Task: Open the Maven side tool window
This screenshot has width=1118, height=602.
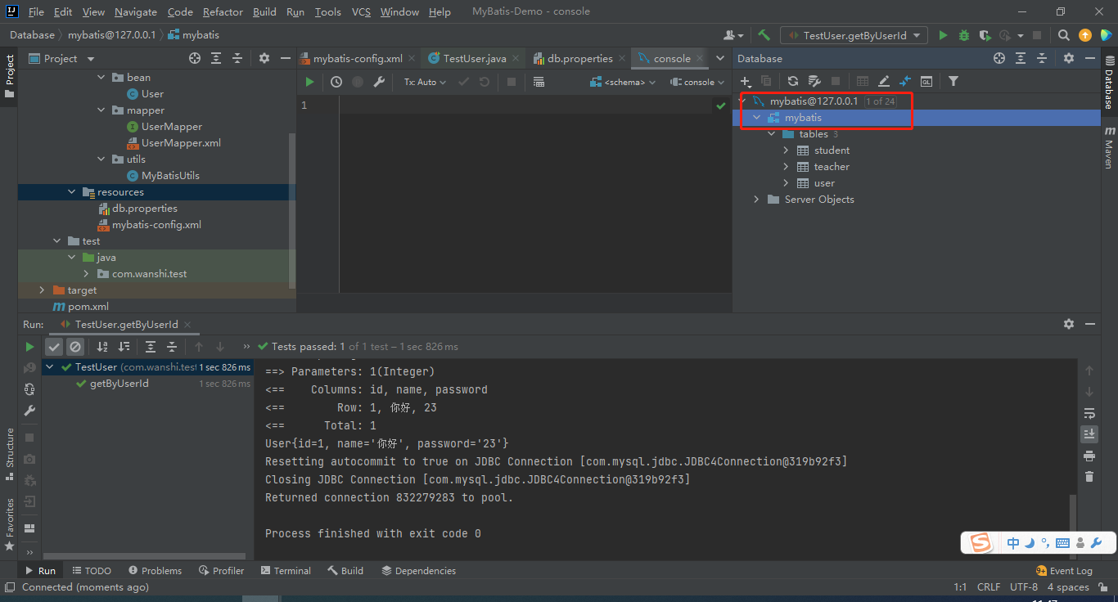Action: coord(1109,146)
